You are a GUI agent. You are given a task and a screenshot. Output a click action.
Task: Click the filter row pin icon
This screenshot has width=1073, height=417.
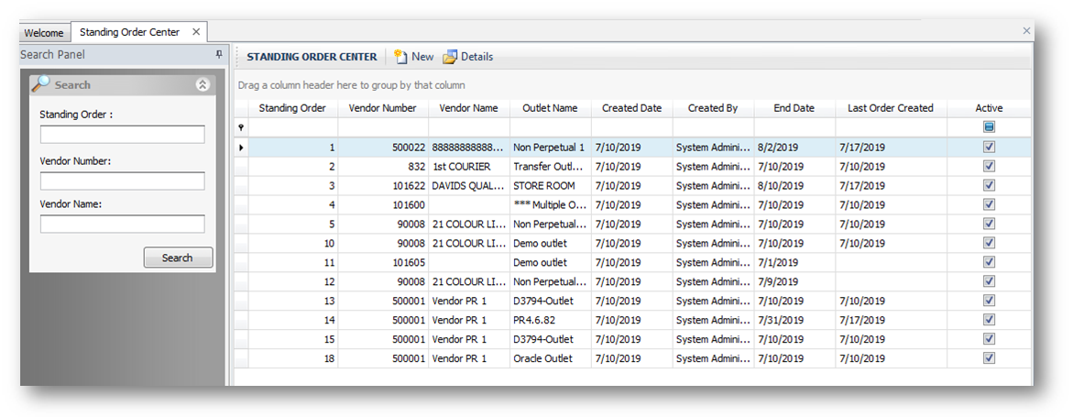coord(241,128)
